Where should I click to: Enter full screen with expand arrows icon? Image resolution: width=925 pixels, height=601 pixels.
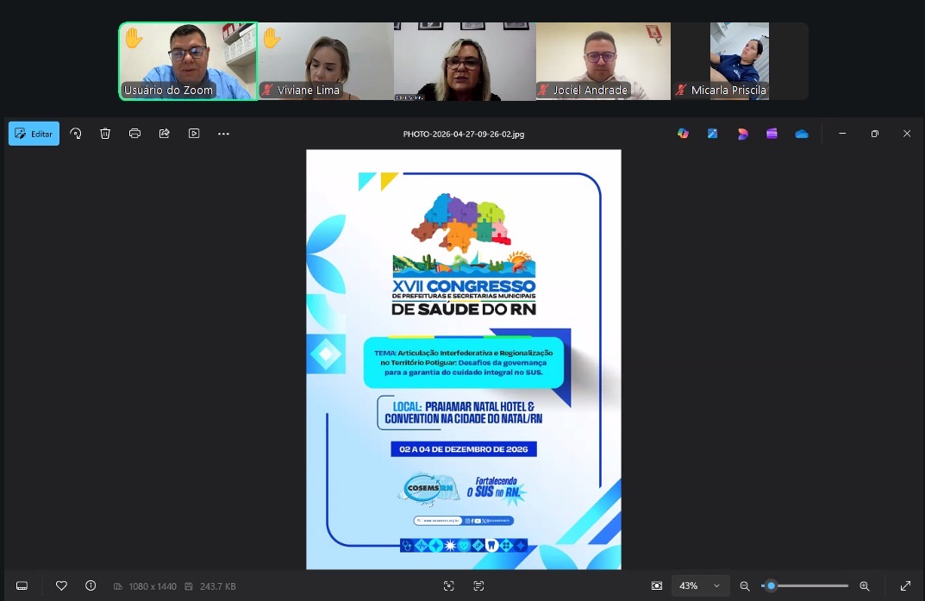click(905, 585)
